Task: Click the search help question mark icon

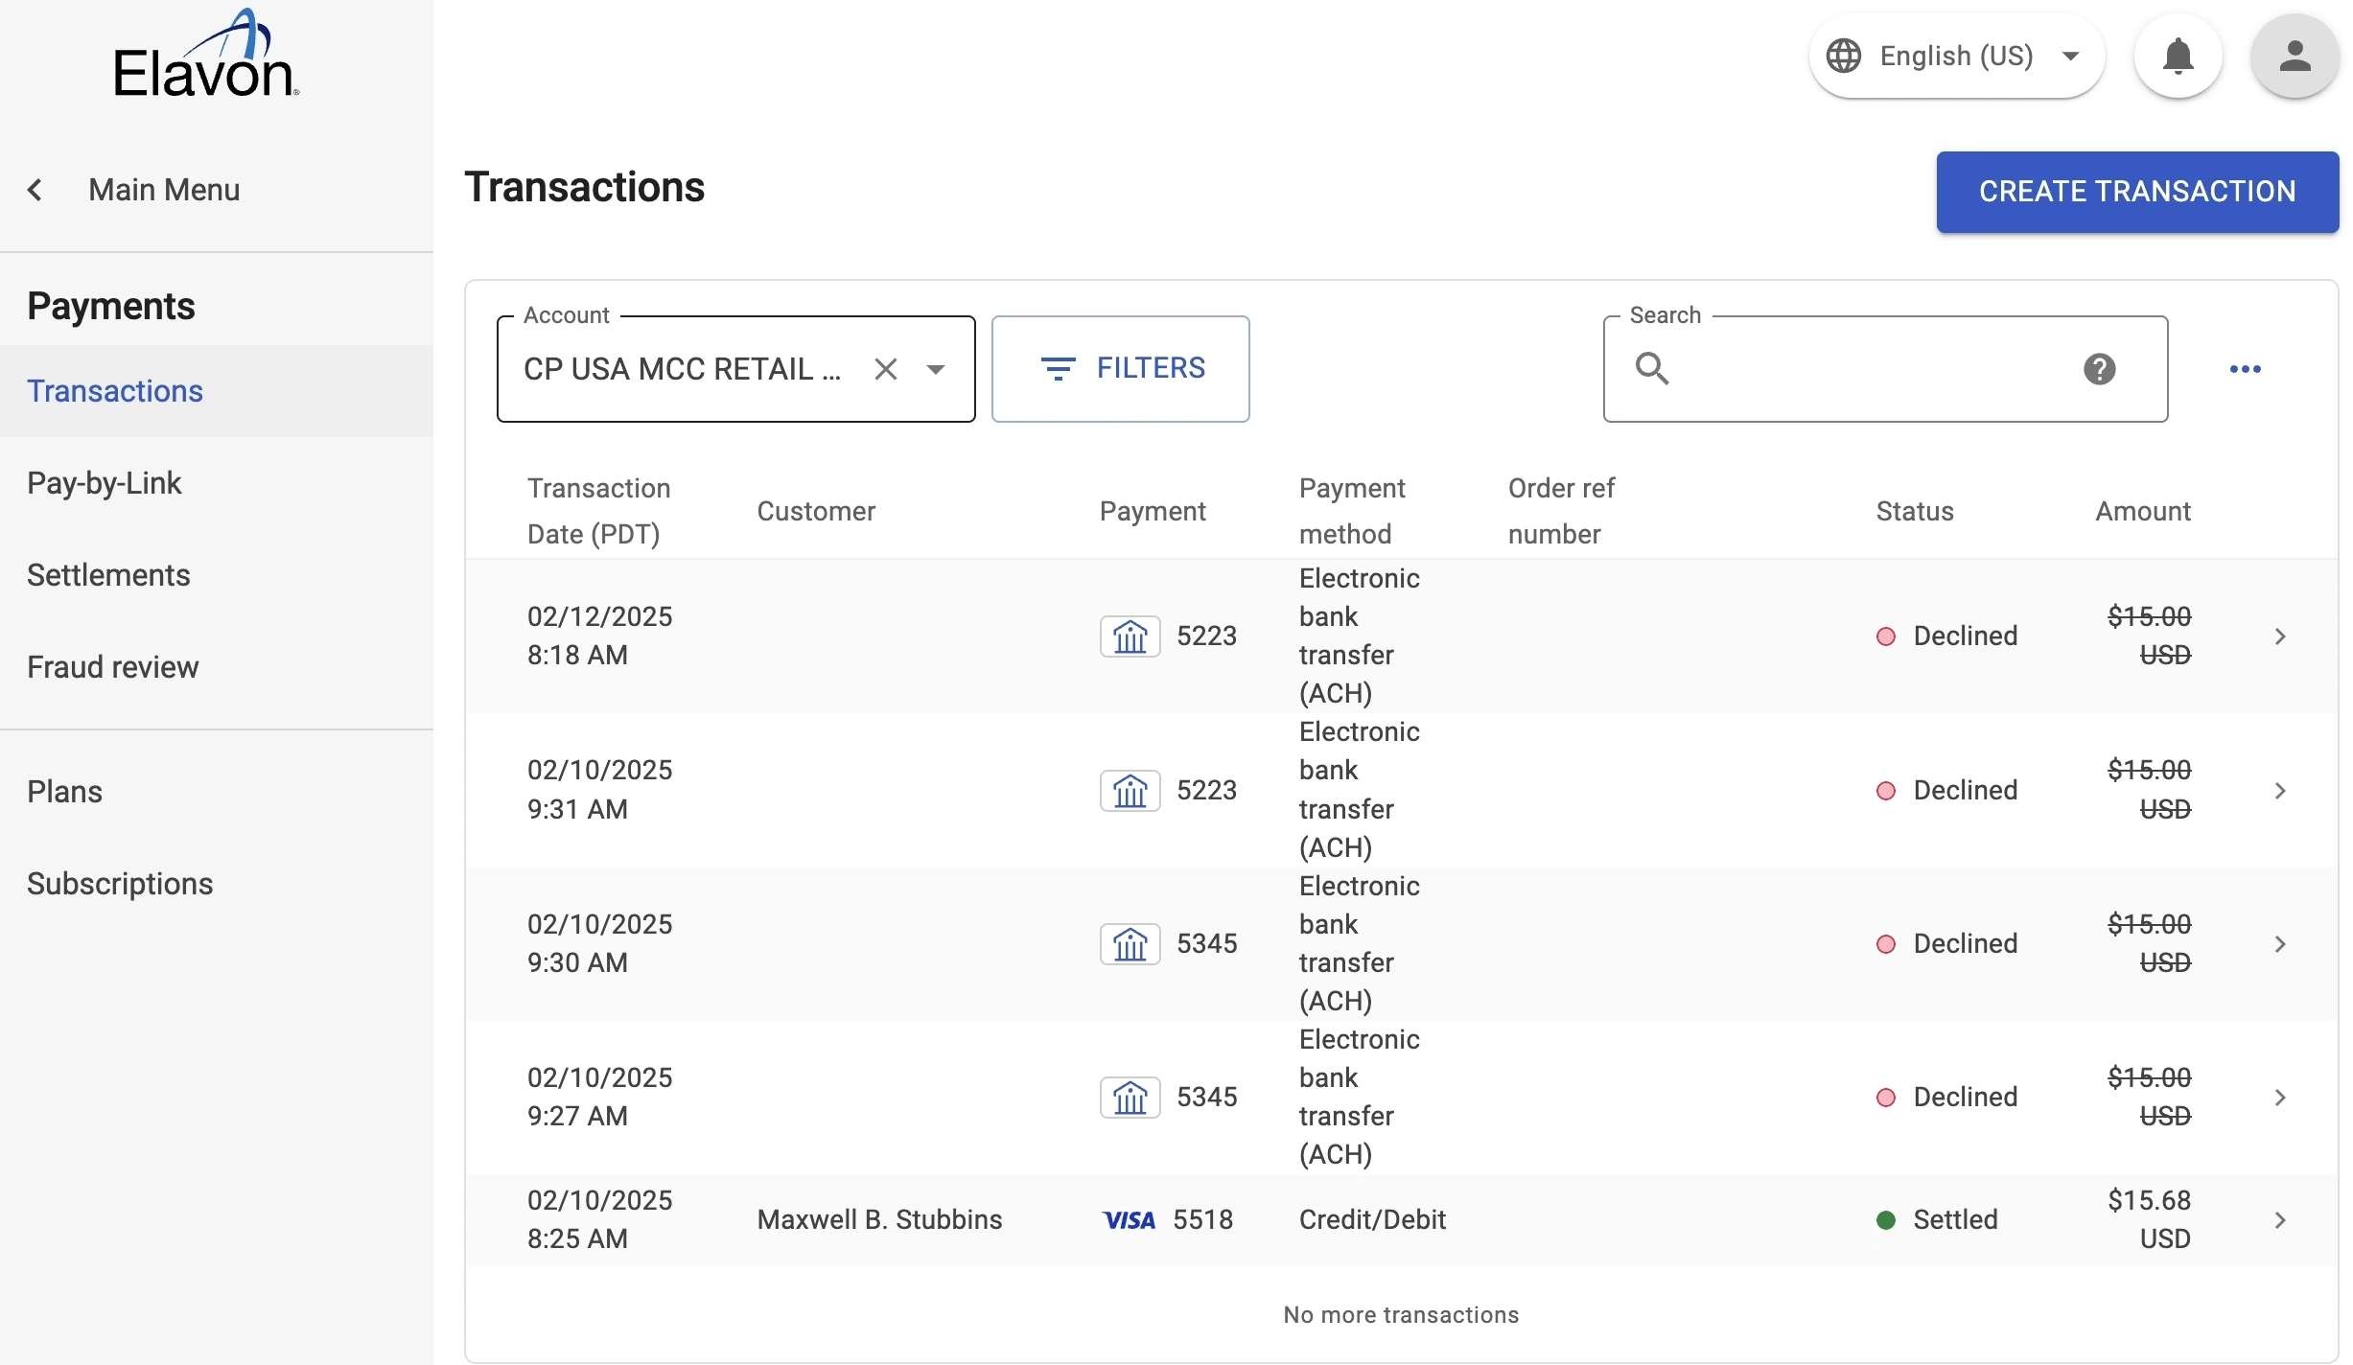Action: point(2099,369)
